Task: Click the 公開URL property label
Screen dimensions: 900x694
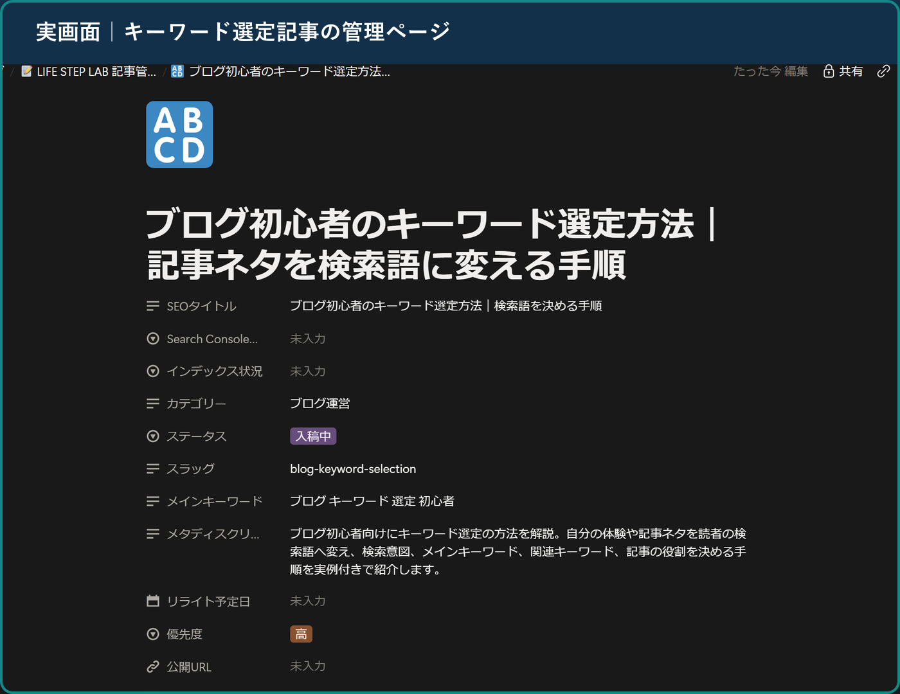Action: (x=189, y=667)
